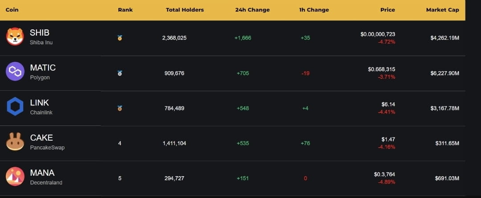This screenshot has height=198, width=481.
Task: Open the CAKE coin name link
Action: [41, 137]
